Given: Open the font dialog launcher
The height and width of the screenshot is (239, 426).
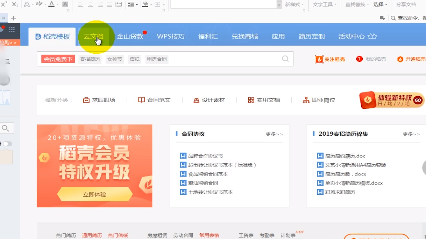Looking at the screenshot, I should 68,10.
